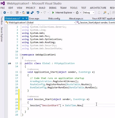Click AreaRegistration on line 18

pos(41,81)
